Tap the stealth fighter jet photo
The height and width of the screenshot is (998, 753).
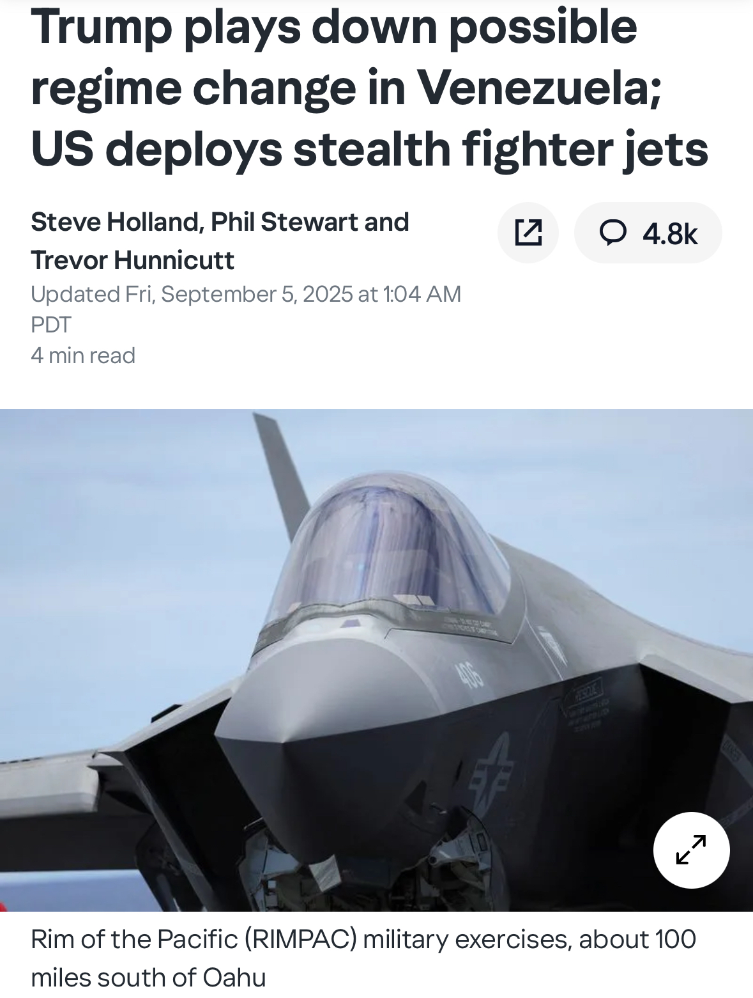click(376, 660)
